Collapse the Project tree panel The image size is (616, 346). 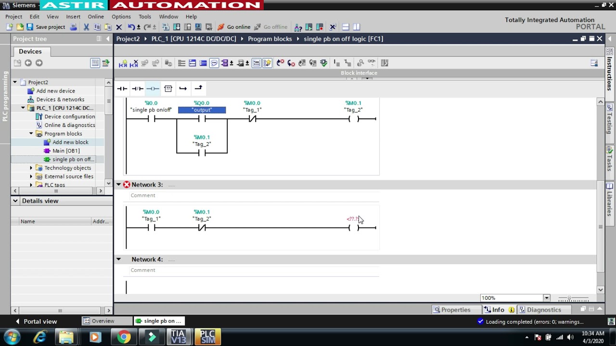108,38
